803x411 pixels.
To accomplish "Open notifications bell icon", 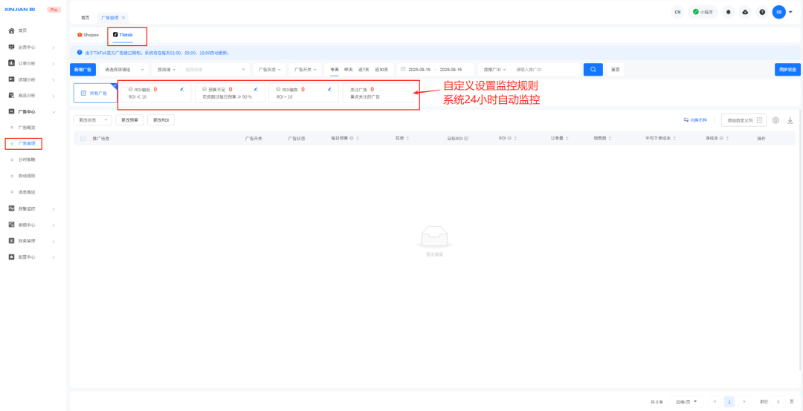I will (728, 12).
